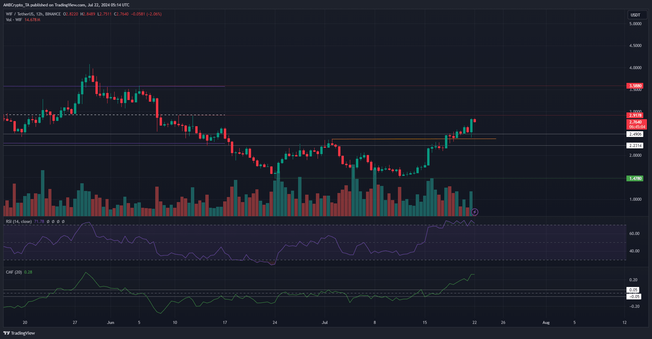Image resolution: width=652 pixels, height=339 pixels.
Task: Click the upper purple horizontal line at 3.58
Action: tap(114, 87)
